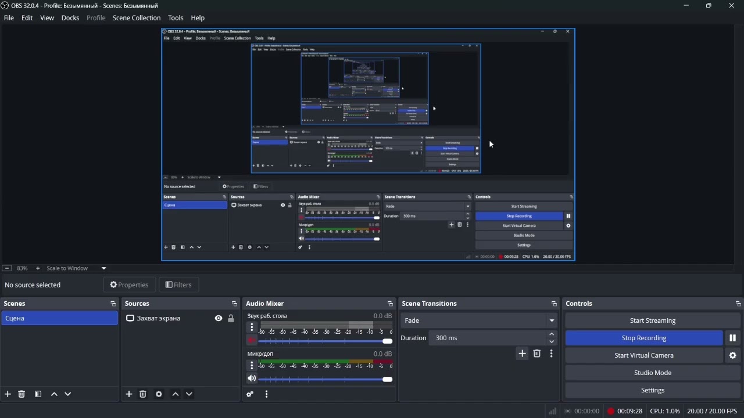Open Audio Mixer menu three dots
This screenshot has width=744, height=418.
click(x=267, y=395)
